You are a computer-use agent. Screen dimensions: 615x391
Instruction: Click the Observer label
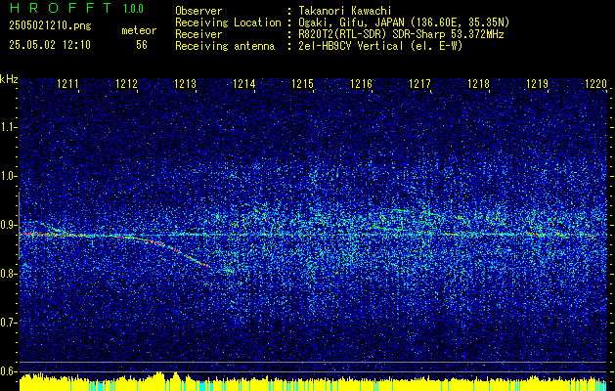(x=198, y=11)
